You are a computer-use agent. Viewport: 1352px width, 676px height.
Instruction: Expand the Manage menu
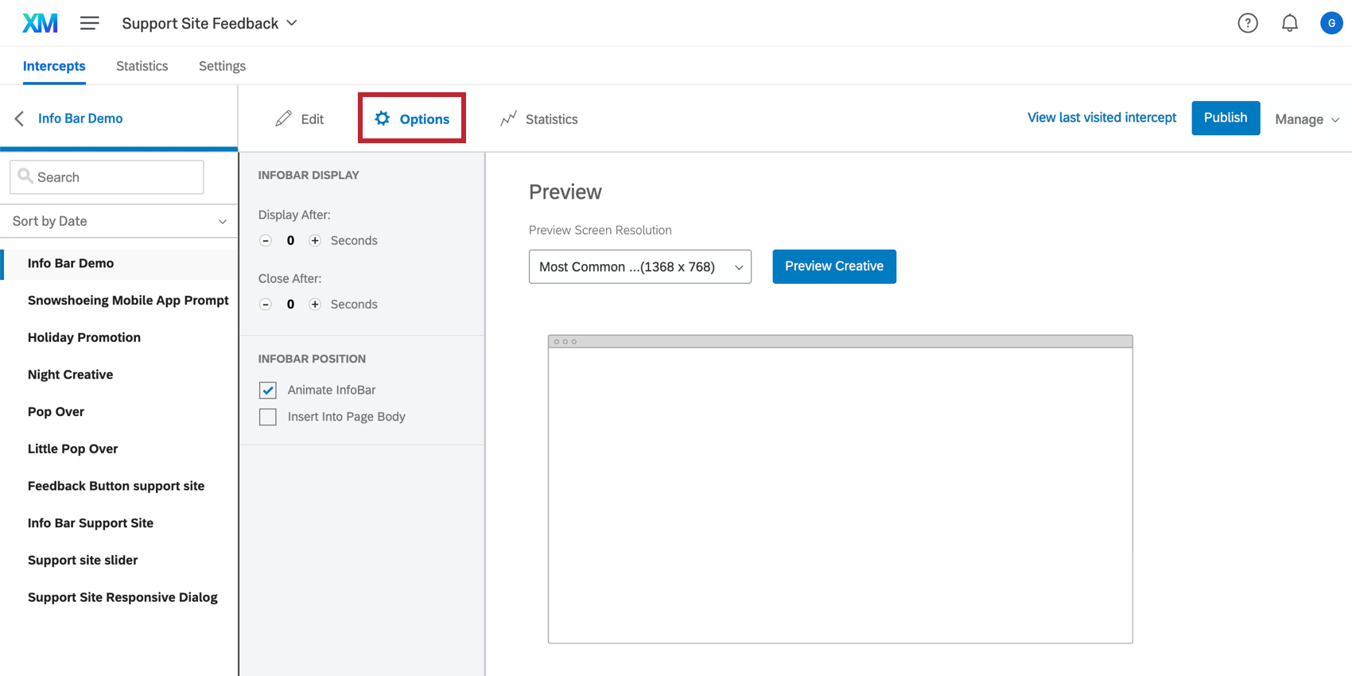(x=1307, y=119)
